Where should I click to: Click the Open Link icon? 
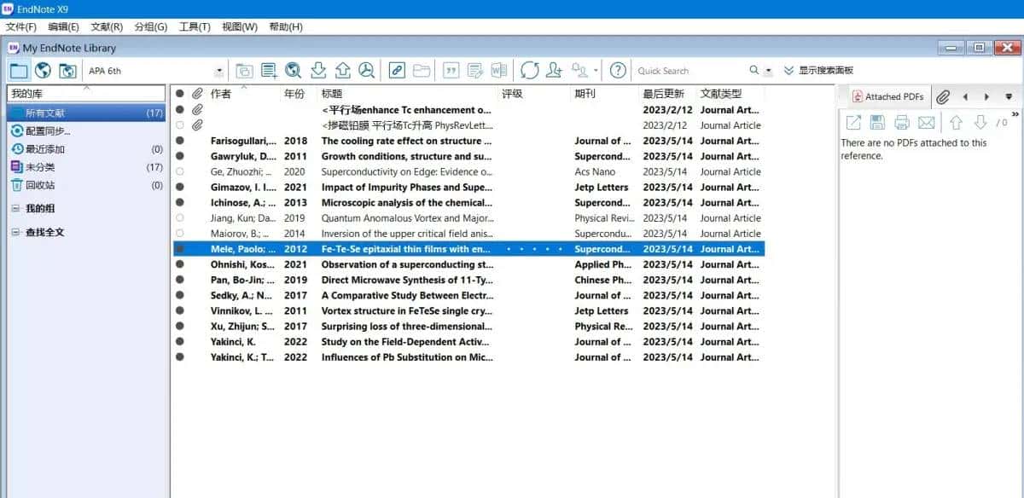[397, 71]
